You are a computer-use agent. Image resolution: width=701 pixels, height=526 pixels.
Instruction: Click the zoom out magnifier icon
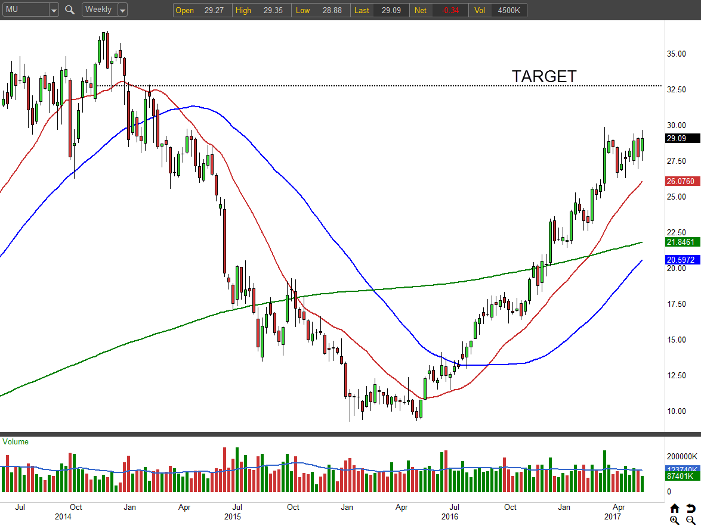click(x=691, y=520)
